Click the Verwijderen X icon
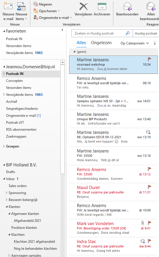Viewport: 159px width, 257px height. (84, 7)
